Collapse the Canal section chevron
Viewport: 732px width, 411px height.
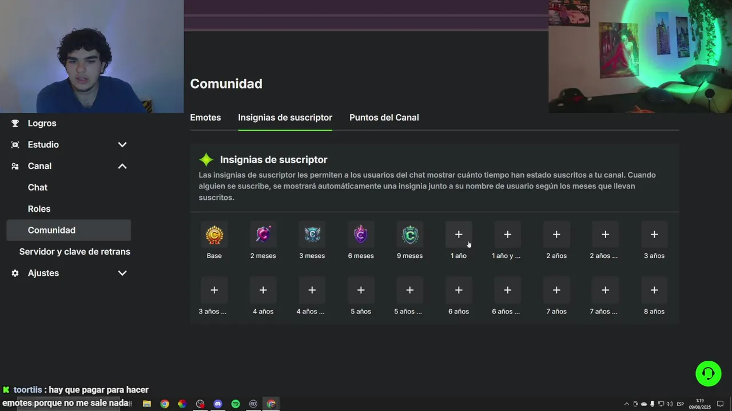(x=122, y=166)
